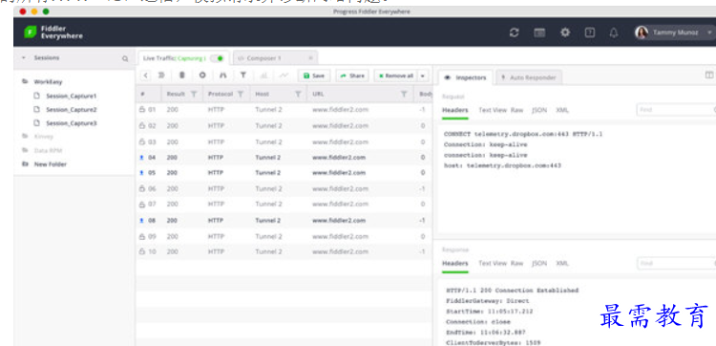Select session row 02
Screen dimensions: 716x346
284,126
